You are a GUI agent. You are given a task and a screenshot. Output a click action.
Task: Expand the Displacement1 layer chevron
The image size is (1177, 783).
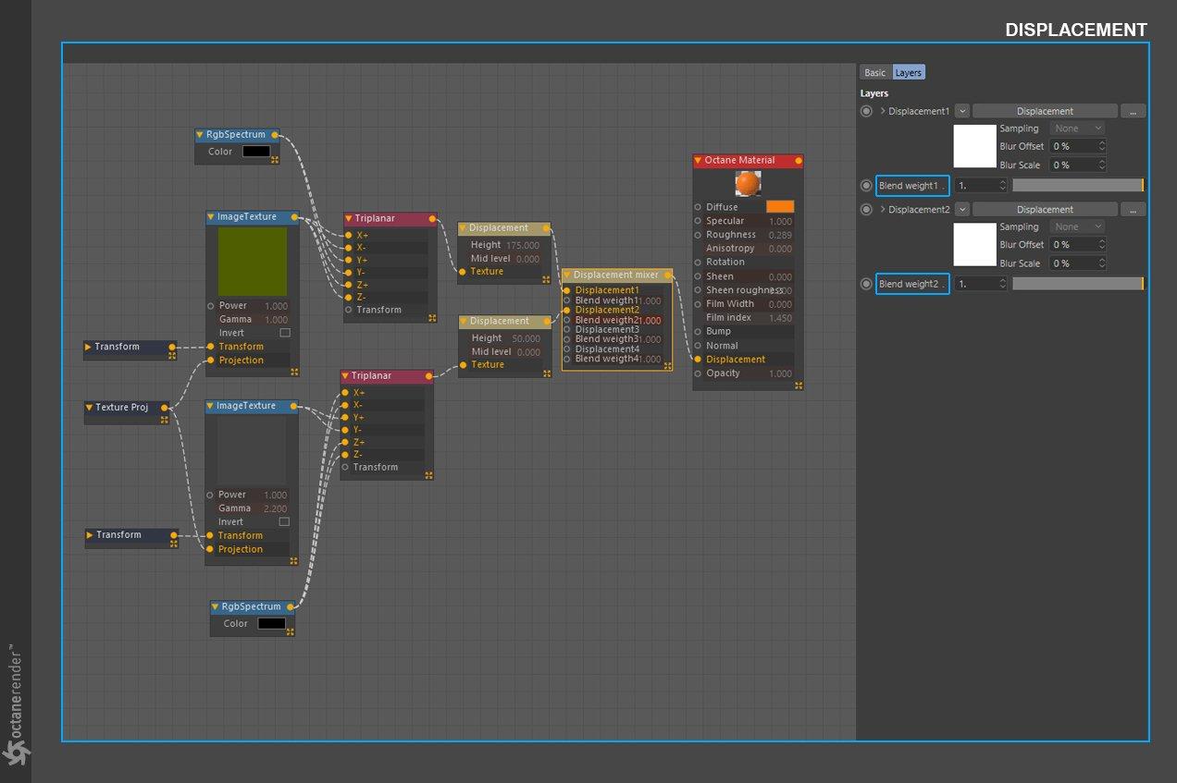[x=882, y=111]
